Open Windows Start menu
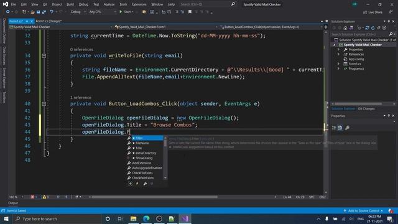 6,218
